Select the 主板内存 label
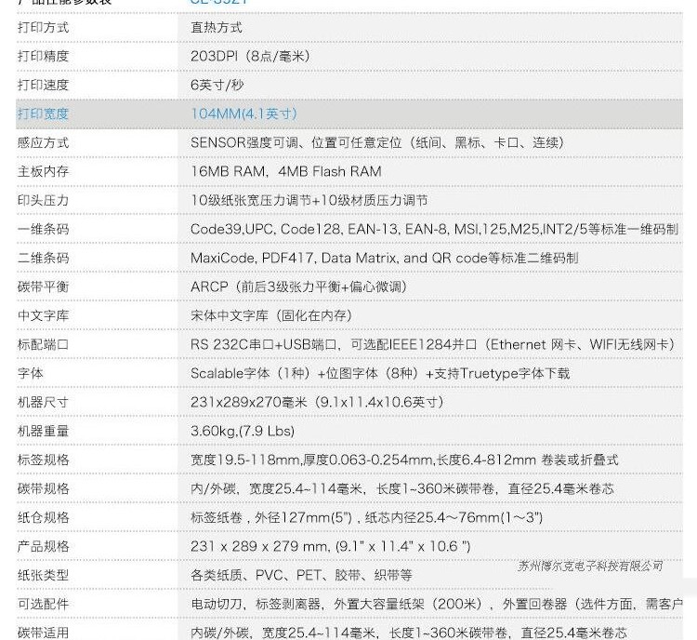The width and height of the screenshot is (697, 640). [43, 171]
